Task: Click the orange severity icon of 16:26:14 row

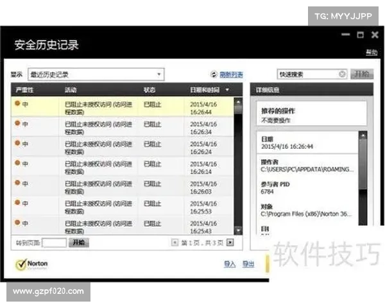Action: coord(17,162)
